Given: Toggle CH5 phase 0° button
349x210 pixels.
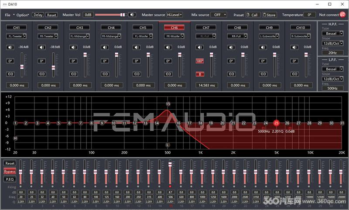Looking at the screenshot, I should pos(137,61).
